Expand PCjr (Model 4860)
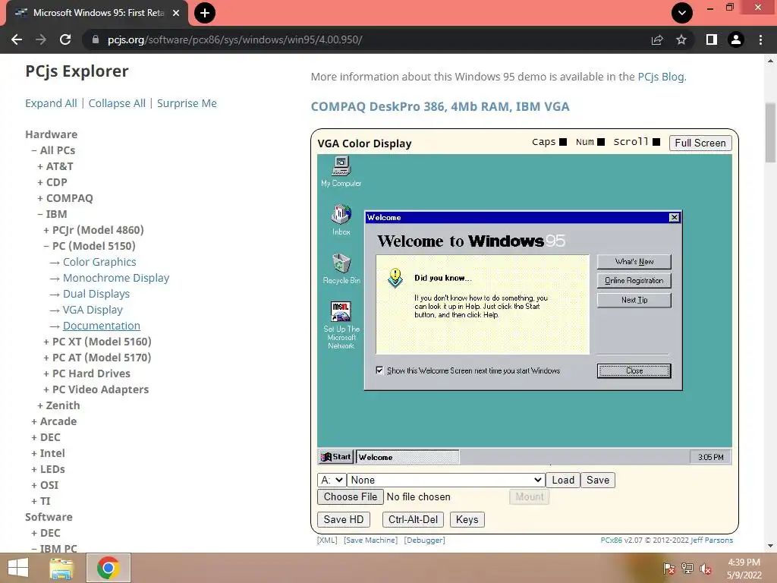This screenshot has width=777, height=583. (93, 229)
